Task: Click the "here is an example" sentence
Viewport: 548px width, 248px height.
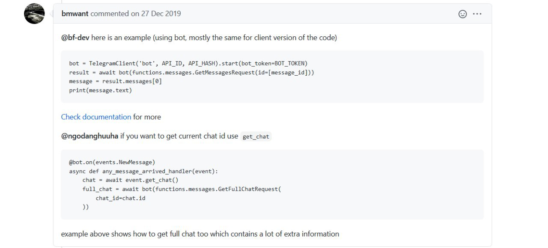Action: click(214, 38)
